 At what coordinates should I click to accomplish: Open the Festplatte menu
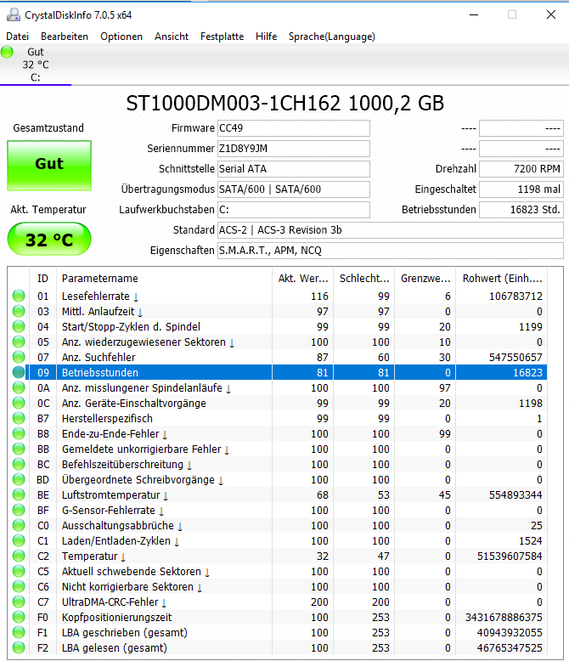(223, 37)
